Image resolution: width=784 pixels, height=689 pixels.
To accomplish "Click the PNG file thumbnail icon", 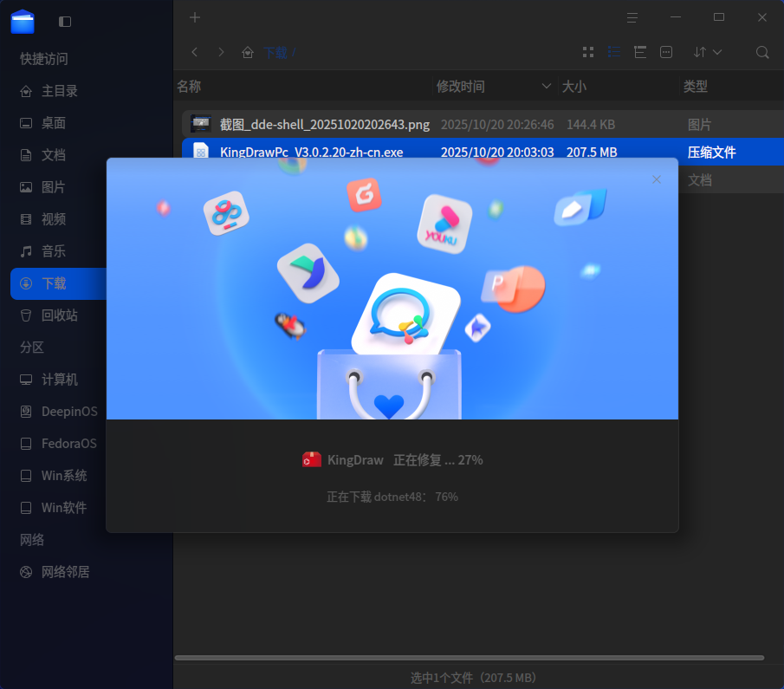I will pos(201,124).
